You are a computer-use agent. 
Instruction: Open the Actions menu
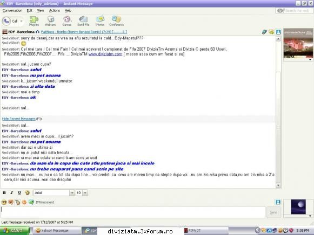[55, 11]
